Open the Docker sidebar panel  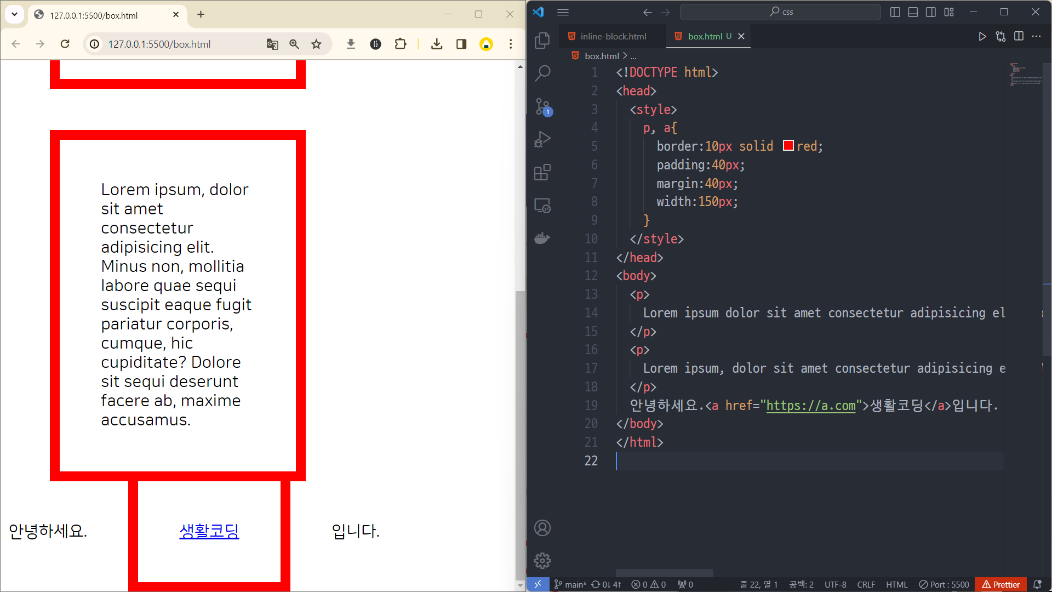[x=542, y=238]
